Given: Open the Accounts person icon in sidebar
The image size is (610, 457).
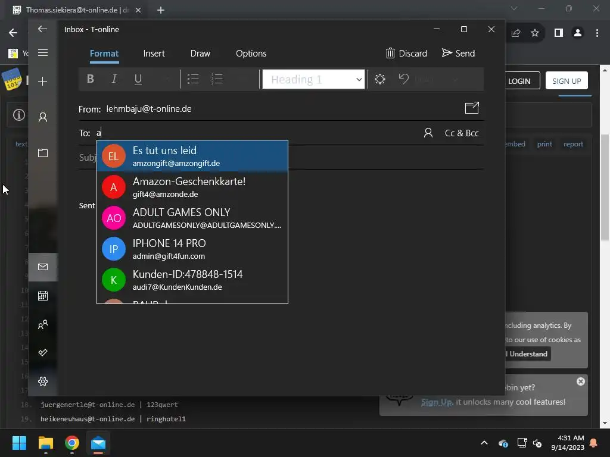Looking at the screenshot, I should [x=43, y=117].
